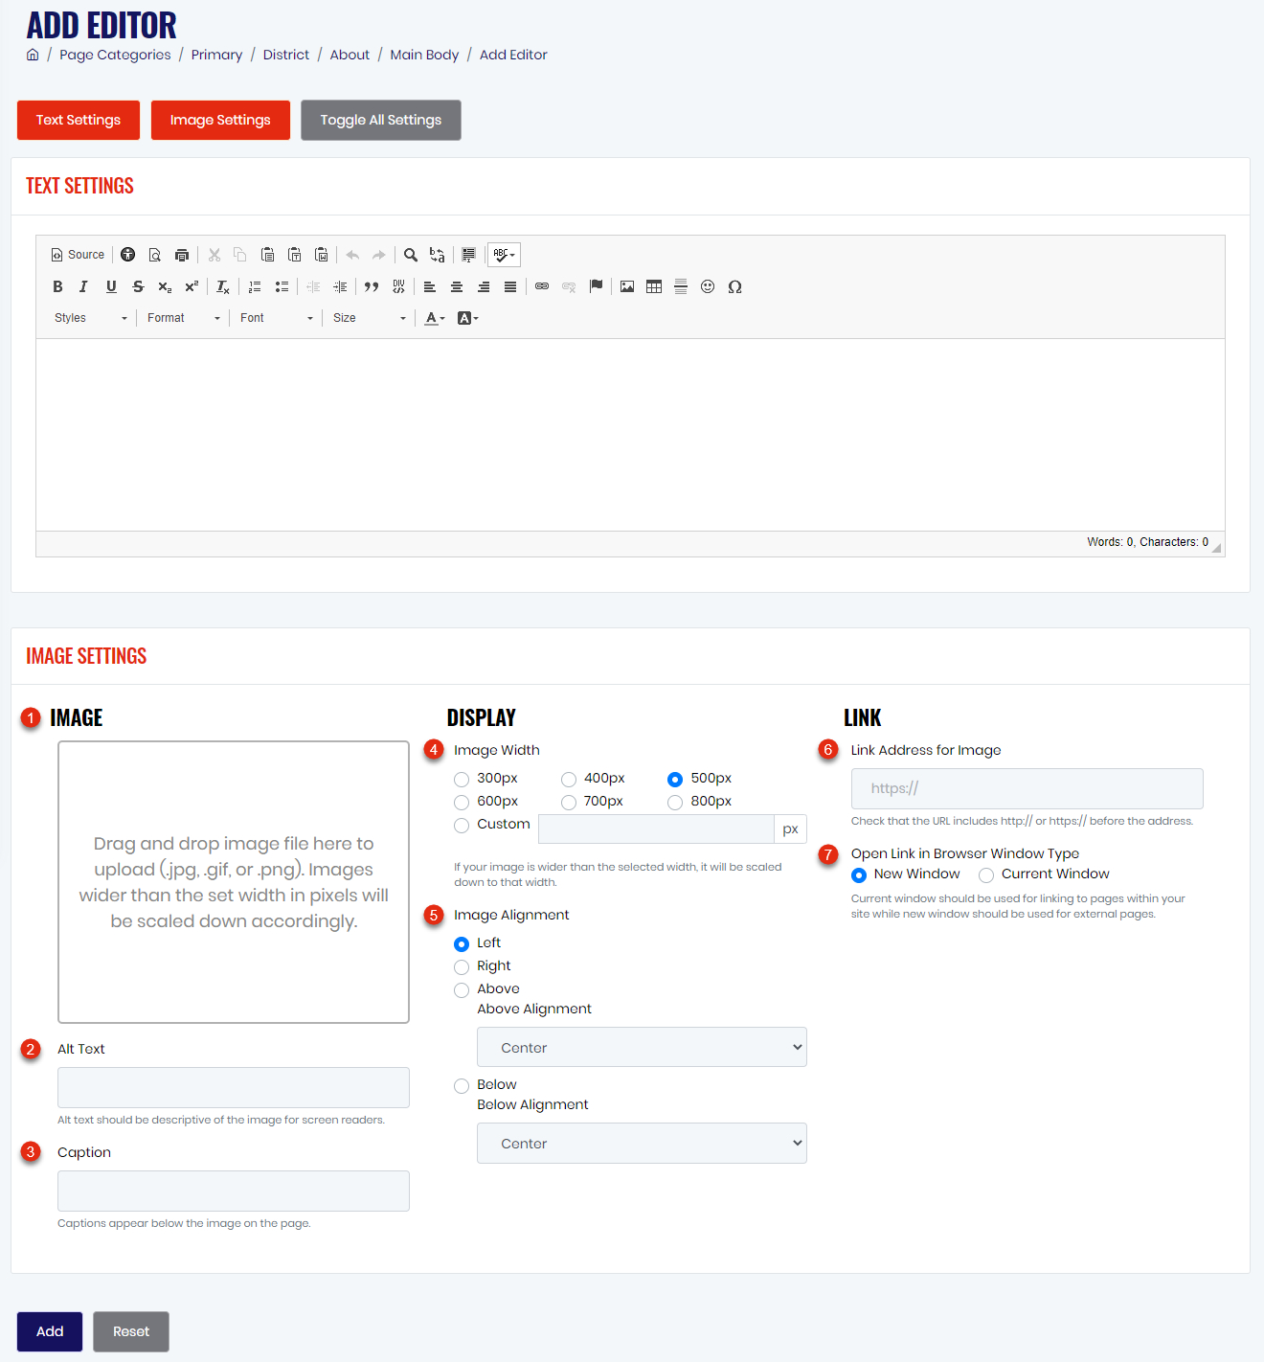Click the Preview document icon
The height and width of the screenshot is (1362, 1264).
(x=154, y=255)
